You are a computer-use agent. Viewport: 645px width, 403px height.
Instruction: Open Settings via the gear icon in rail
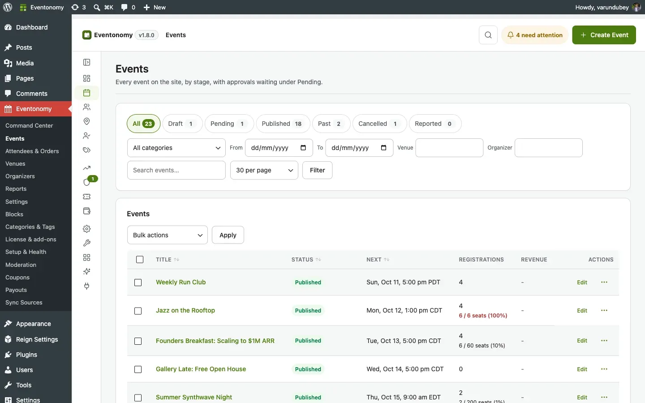87,229
